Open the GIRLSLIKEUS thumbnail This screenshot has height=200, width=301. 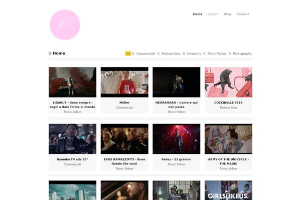tap(228, 190)
